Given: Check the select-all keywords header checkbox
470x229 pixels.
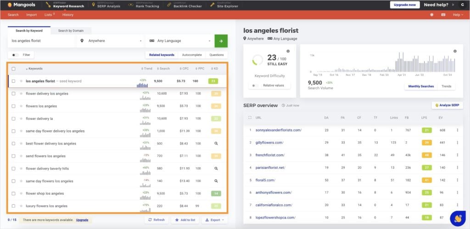Looking at the screenshot, I should 13,69.
